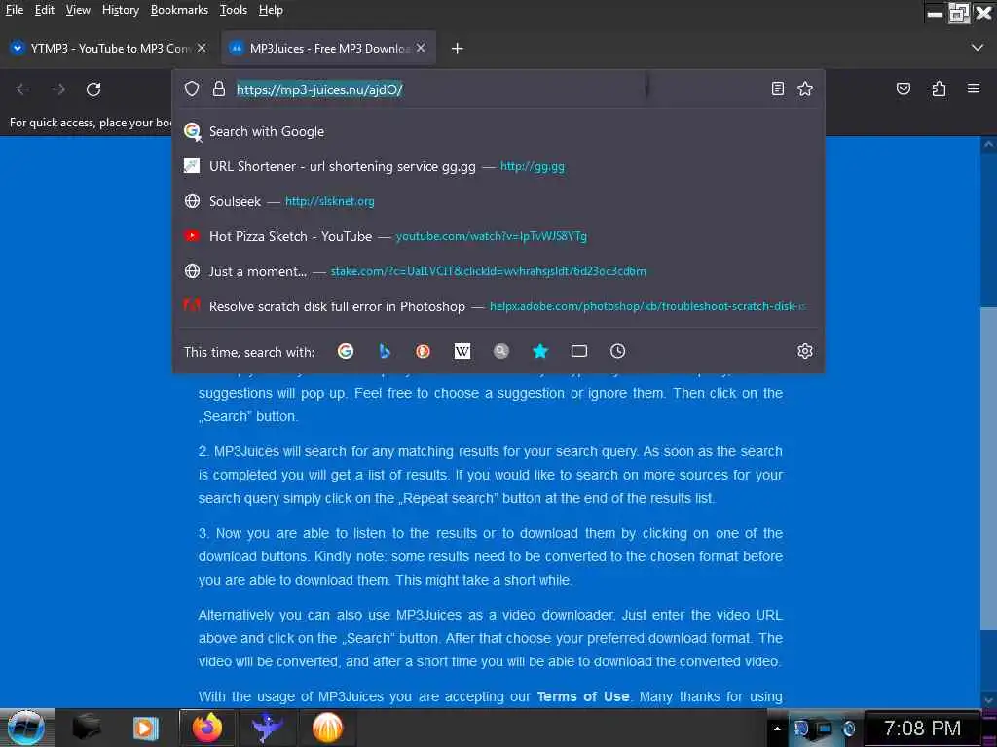Toggle reader view icon in address bar
This screenshot has width=997, height=747.
pos(777,89)
